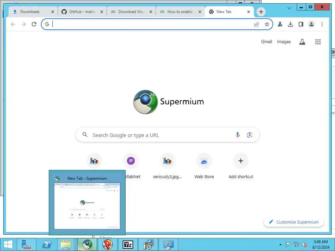Viewport: 335px width, 251px height.
Task: Expand the tab search chevron
Action: 289,8
